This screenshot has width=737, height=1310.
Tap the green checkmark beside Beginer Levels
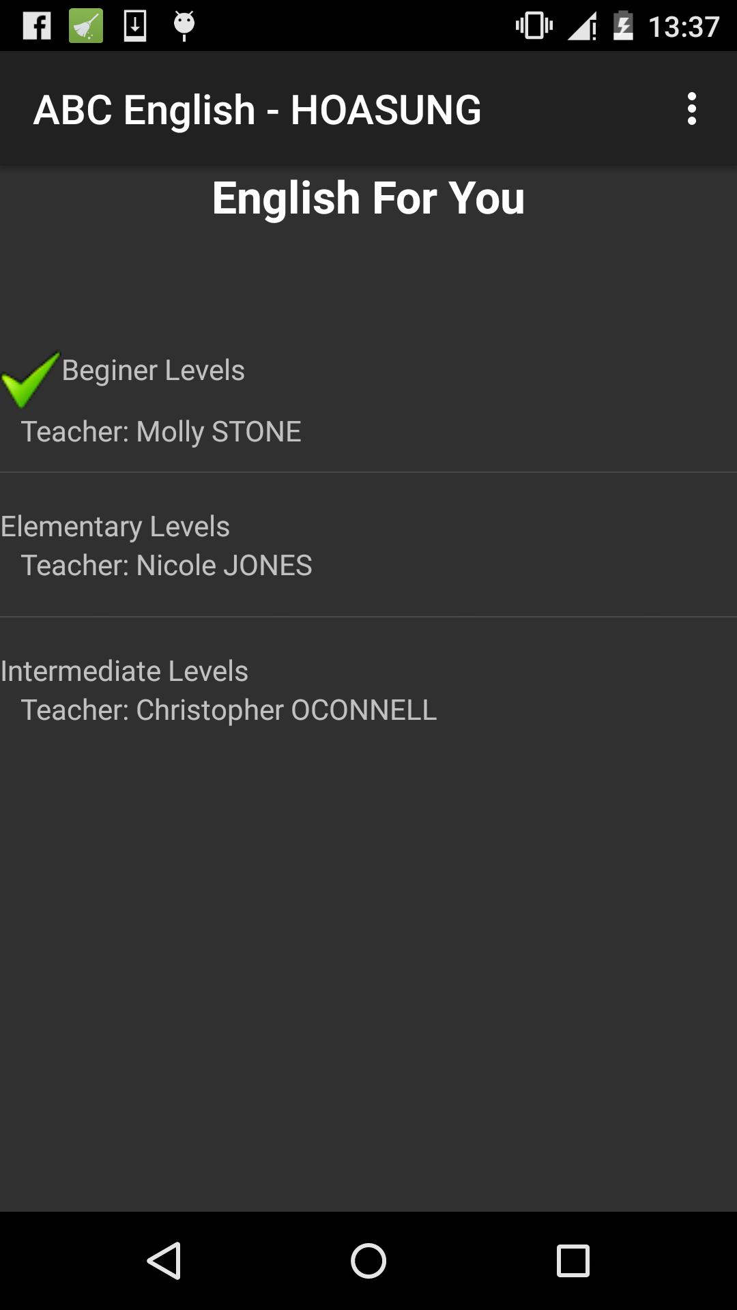click(30, 379)
